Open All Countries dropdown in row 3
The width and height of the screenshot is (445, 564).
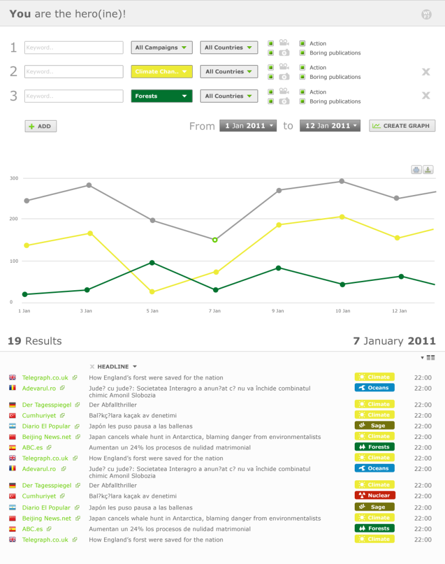pyautogui.click(x=229, y=96)
